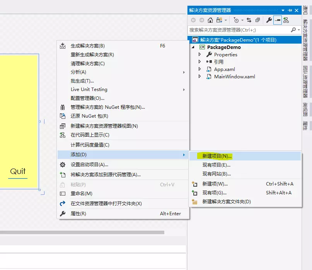Open the 团队资源管理器 side tab
Screen dimensions: 312x270
305,82
